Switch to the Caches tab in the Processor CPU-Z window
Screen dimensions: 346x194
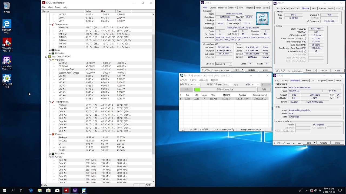tap(213, 8)
